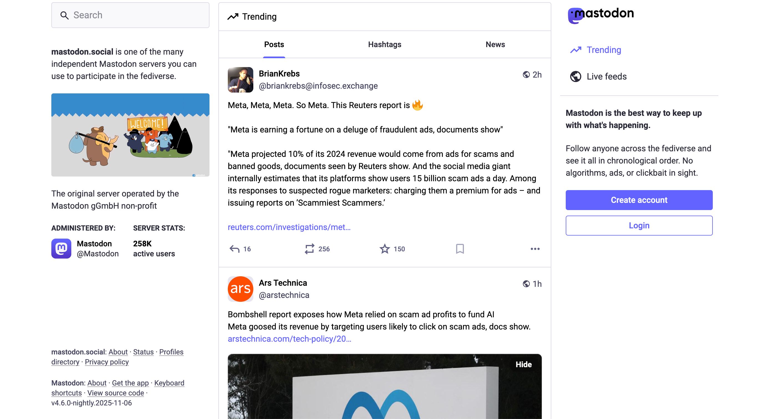The height and width of the screenshot is (419, 768).
Task: Boost the BrianKrebs post
Action: [310, 249]
